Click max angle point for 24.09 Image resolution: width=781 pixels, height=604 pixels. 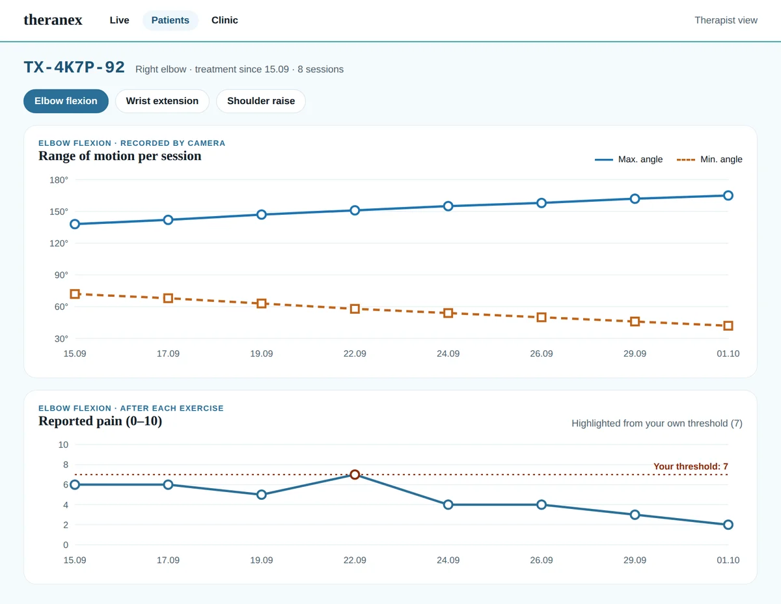point(448,206)
